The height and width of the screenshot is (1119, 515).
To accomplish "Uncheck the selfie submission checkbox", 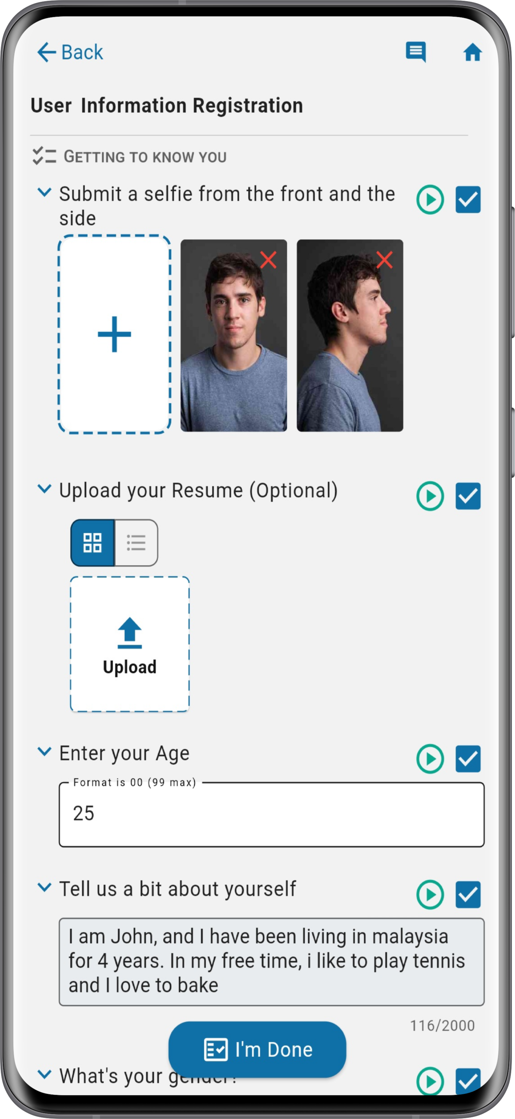I will [468, 200].
